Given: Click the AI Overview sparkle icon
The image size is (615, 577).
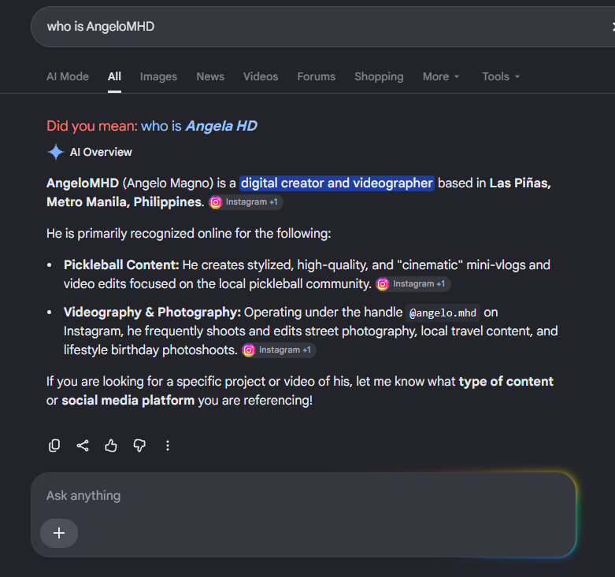Looking at the screenshot, I should 55,152.
